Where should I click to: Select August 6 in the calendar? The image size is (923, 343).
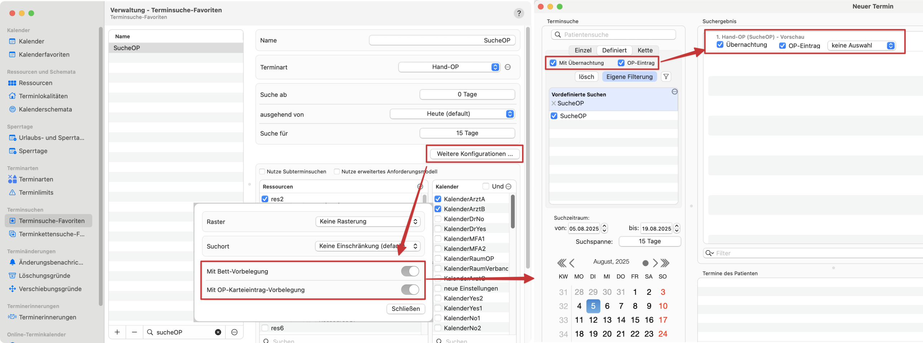tap(607, 306)
